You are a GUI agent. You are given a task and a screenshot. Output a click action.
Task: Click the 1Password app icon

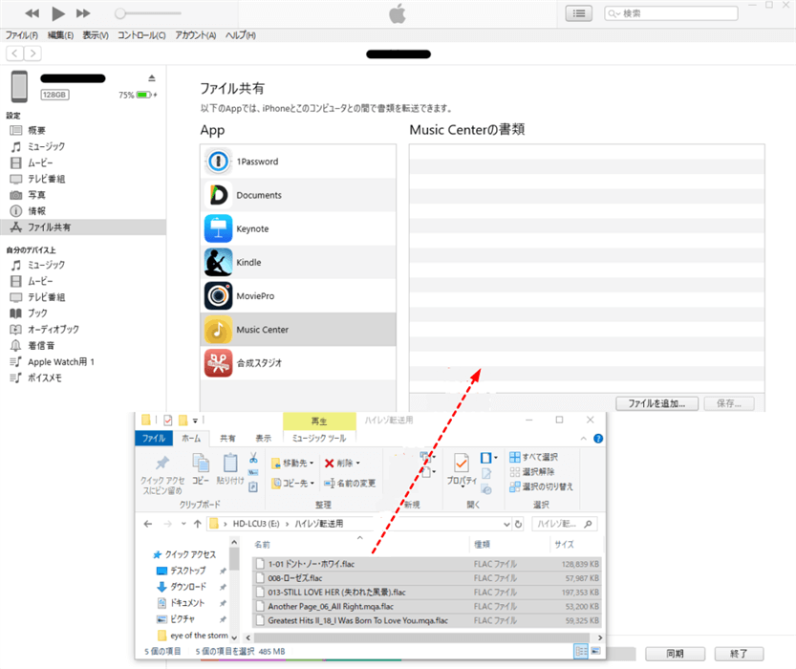click(218, 162)
